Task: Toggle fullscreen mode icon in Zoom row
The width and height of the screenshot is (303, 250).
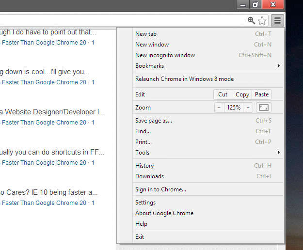Action: 264,108
